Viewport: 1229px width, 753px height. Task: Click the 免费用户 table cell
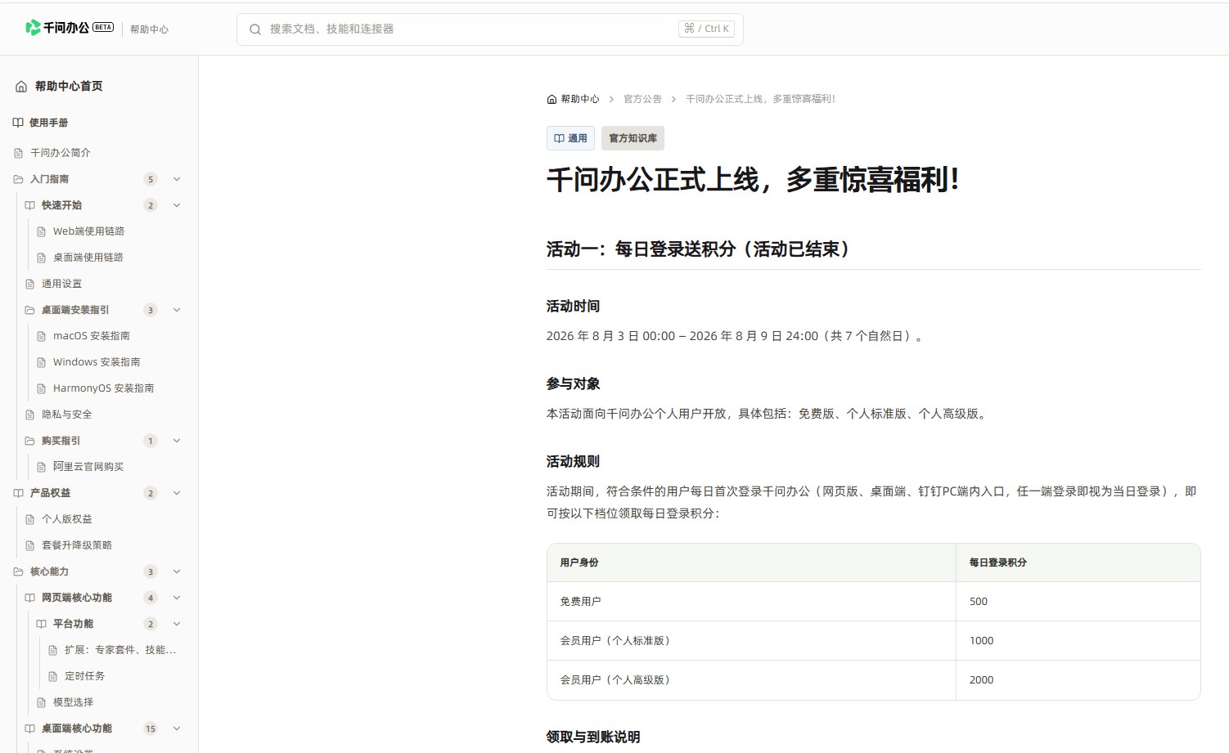[x=751, y=602]
